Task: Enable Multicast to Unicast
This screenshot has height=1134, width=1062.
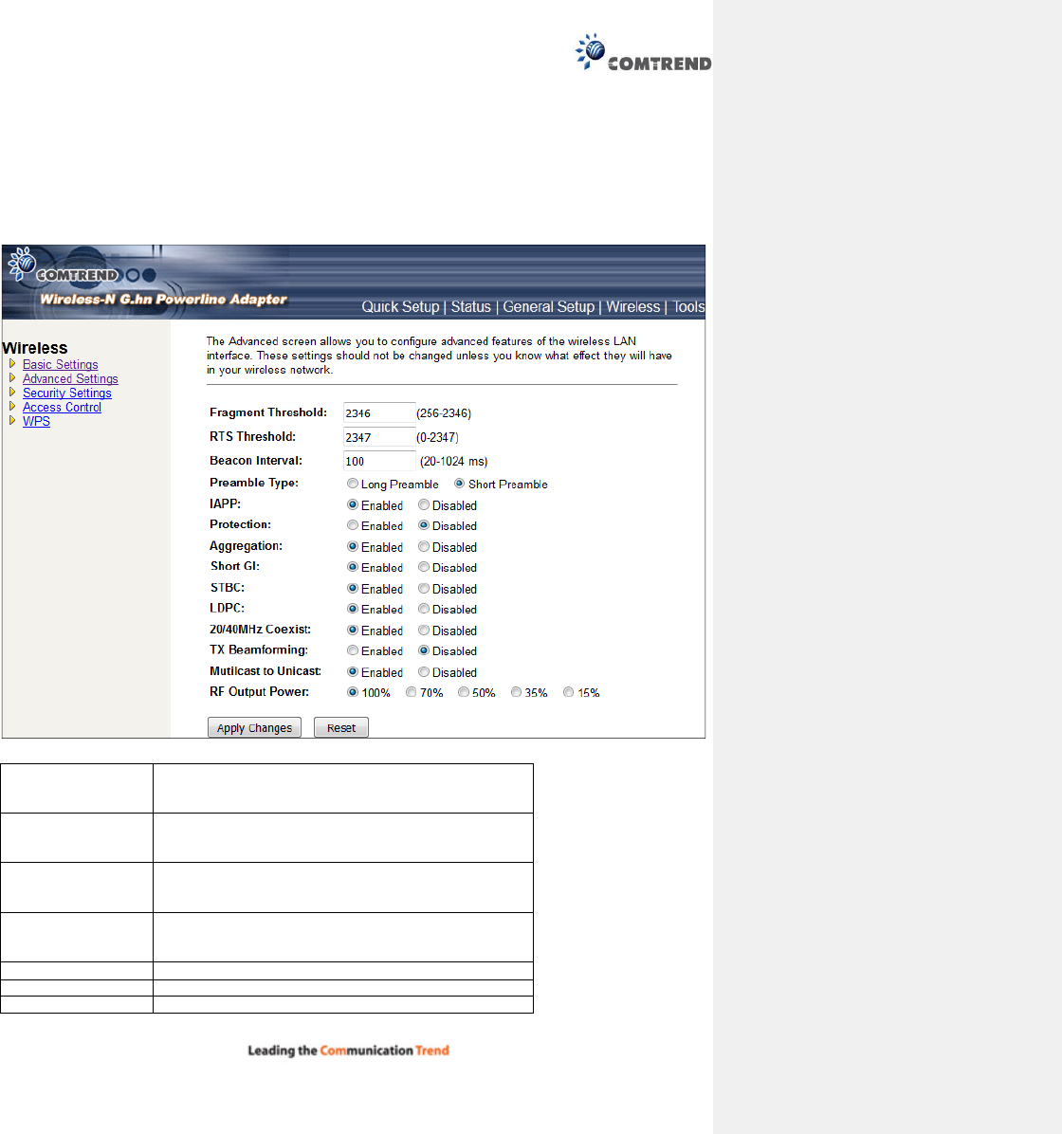Action: 353,671
